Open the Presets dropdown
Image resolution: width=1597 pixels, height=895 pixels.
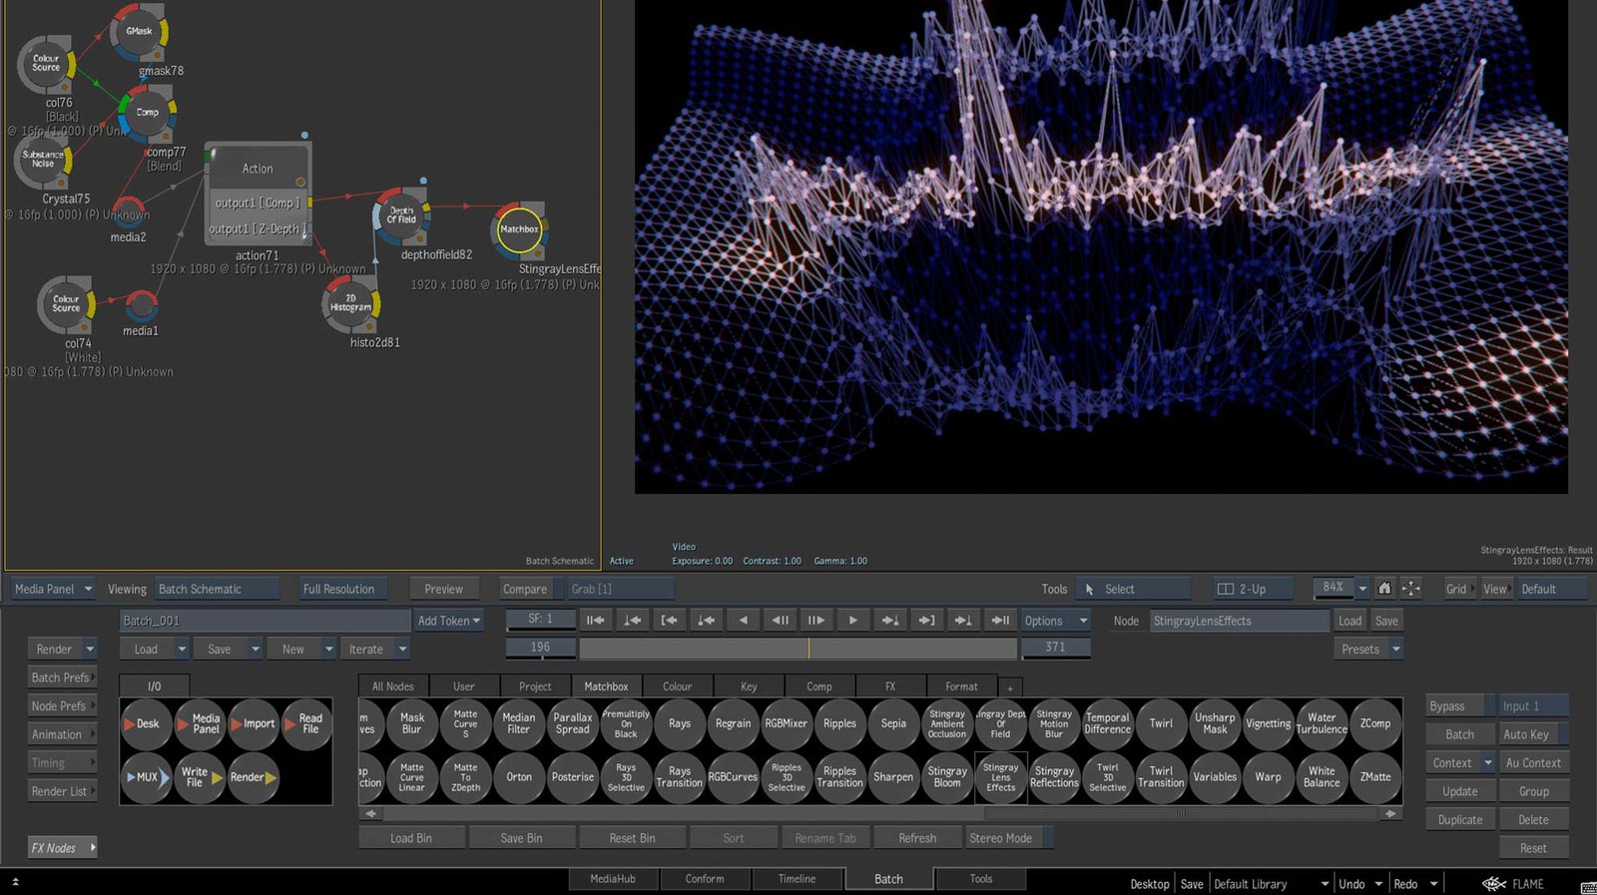pyautogui.click(x=1368, y=650)
